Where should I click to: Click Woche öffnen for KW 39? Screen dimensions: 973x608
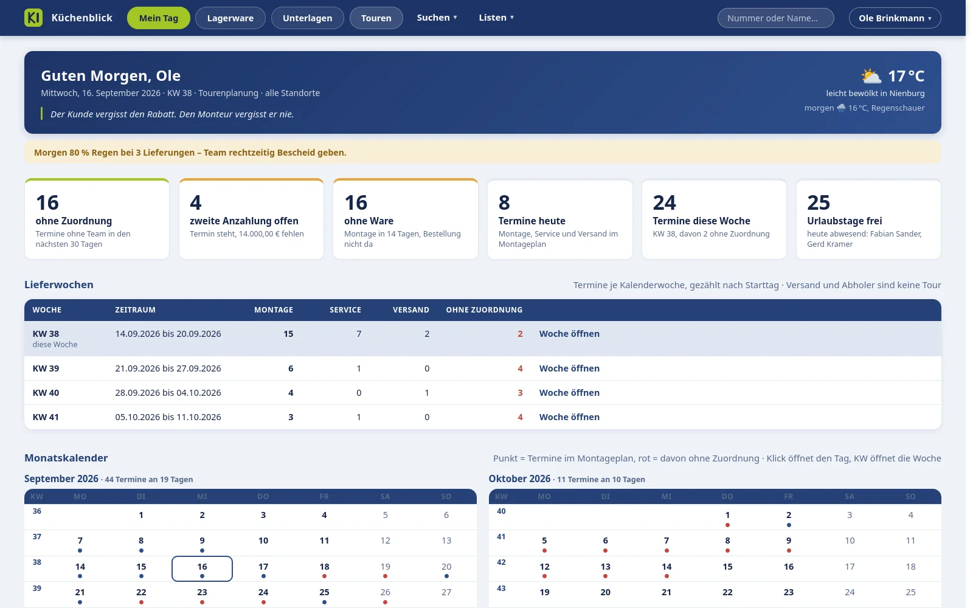pos(569,368)
